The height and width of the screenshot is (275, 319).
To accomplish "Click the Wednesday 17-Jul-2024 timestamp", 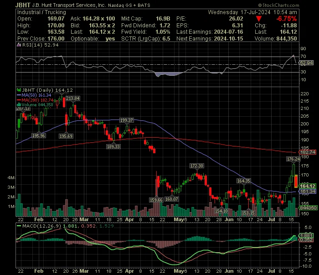I will (252, 12).
